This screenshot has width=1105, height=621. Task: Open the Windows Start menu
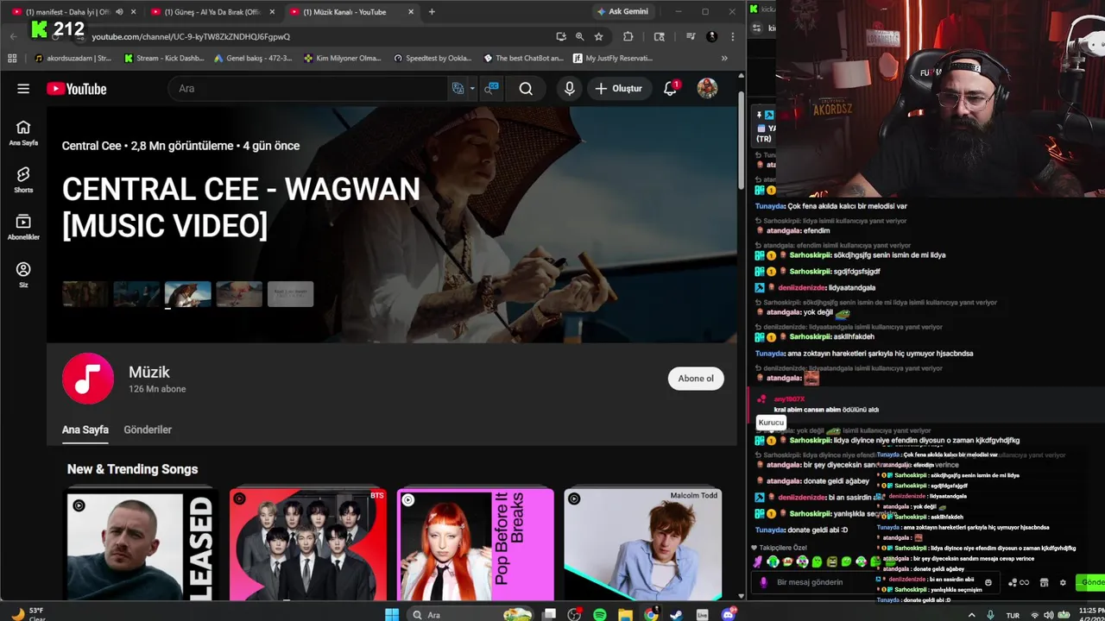[x=392, y=614]
